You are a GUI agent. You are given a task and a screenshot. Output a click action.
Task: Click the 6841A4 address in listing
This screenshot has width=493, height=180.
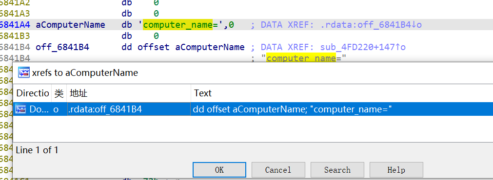(15, 25)
